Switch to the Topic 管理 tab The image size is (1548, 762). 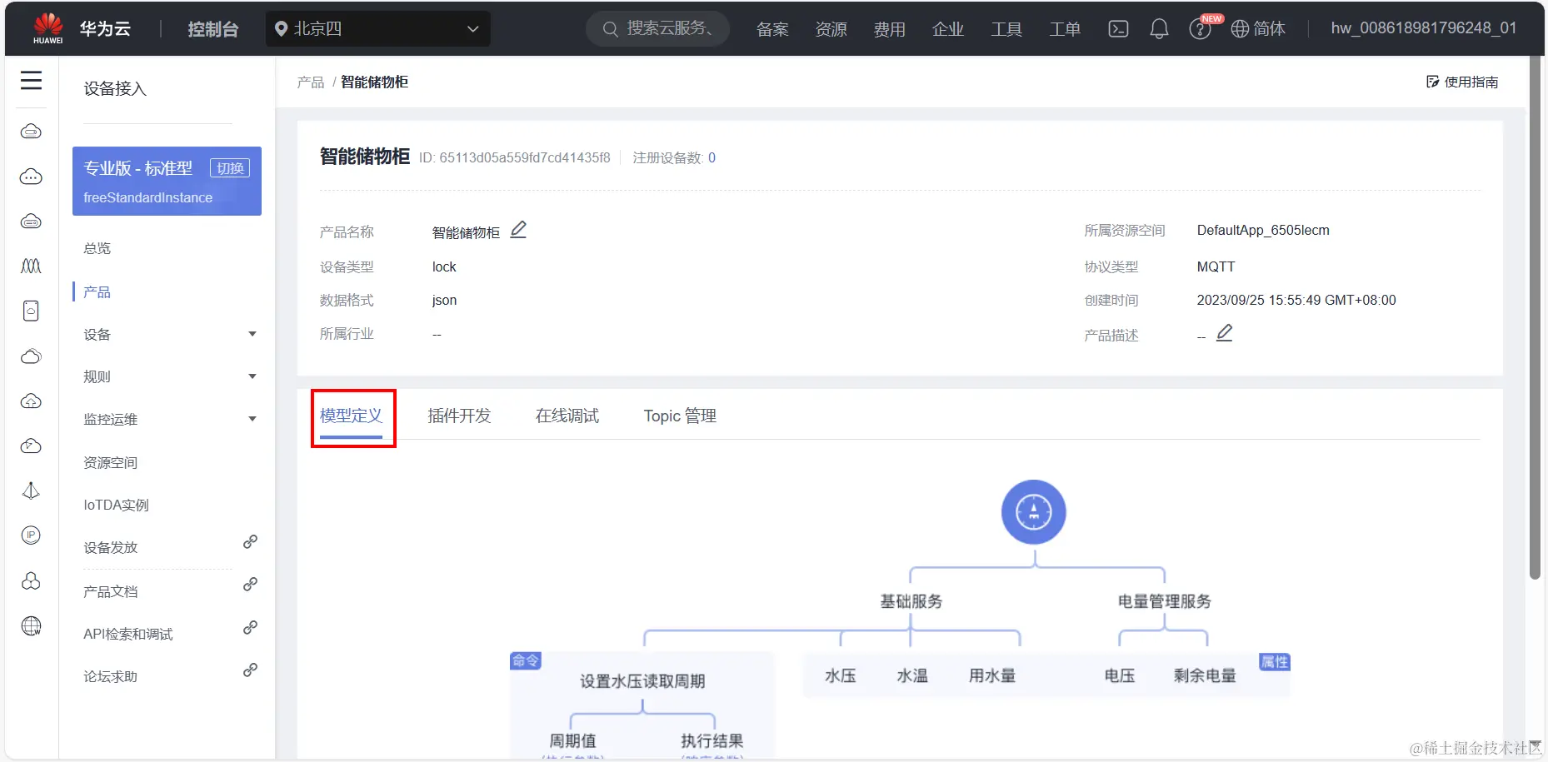pos(680,416)
